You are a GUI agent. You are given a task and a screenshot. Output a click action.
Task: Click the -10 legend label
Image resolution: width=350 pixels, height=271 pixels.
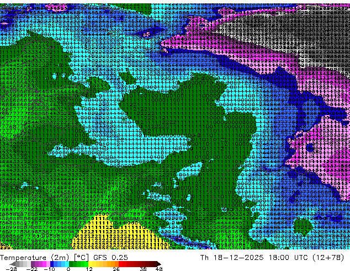[x=49, y=269]
